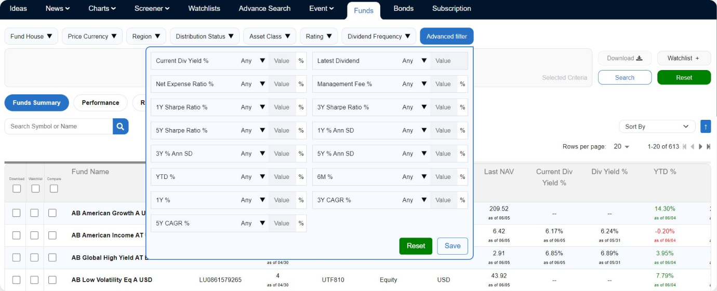Screen dimensions: 717x291
Task: Switch to Performance tab
Action: 100,103
